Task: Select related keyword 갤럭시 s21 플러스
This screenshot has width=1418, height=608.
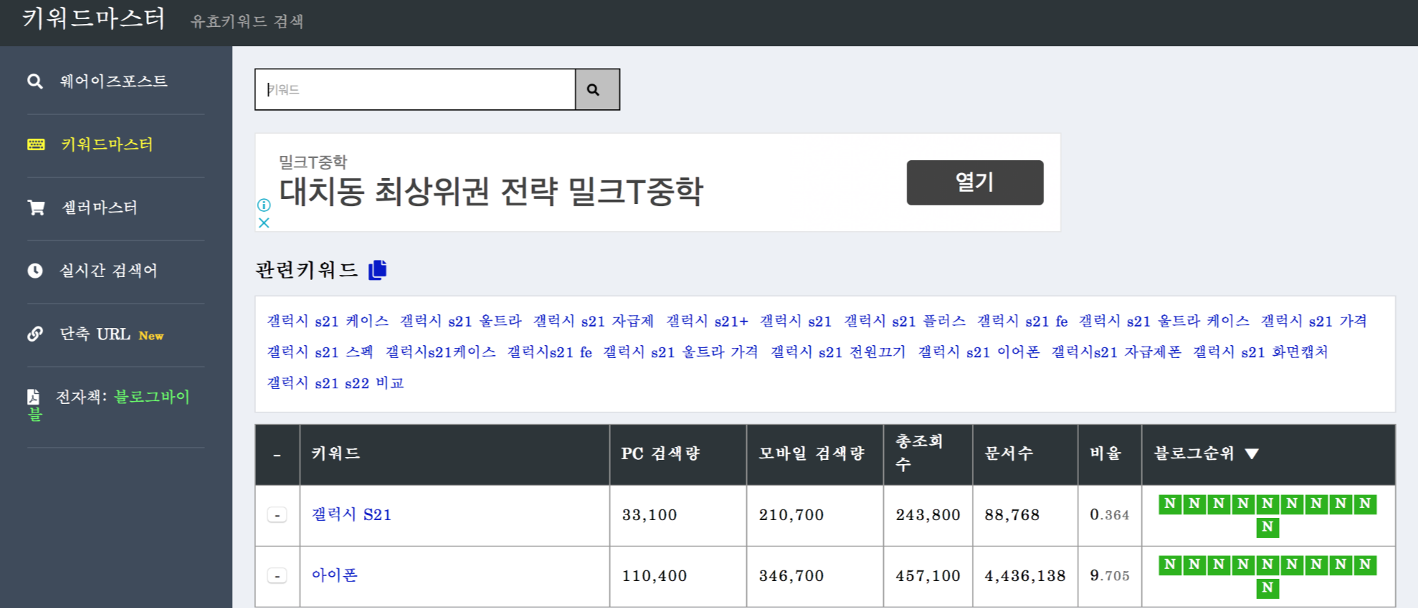Action: click(904, 321)
